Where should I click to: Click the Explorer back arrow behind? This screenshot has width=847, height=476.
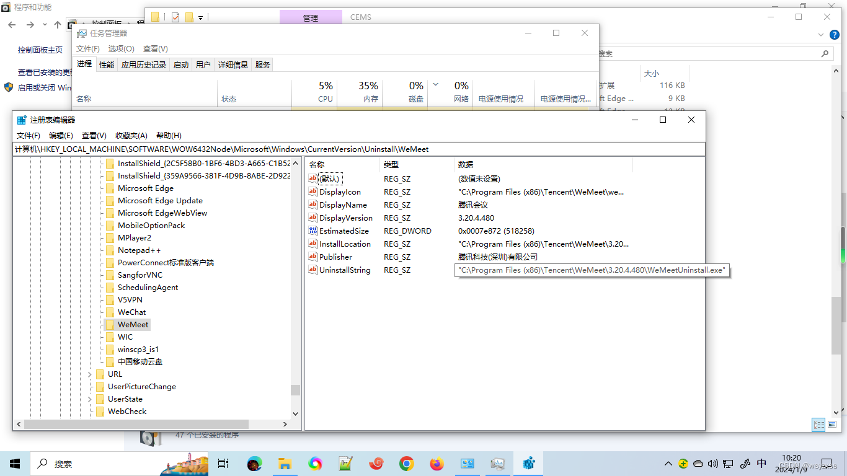click(12, 25)
